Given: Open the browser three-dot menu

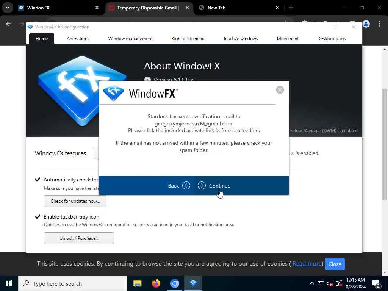Looking at the screenshot, I should coord(380,24).
